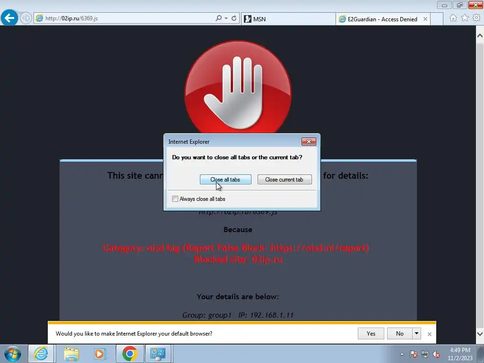The width and height of the screenshot is (484, 363).
Task: Open the address bar dropdown arrow
Action: point(226,18)
